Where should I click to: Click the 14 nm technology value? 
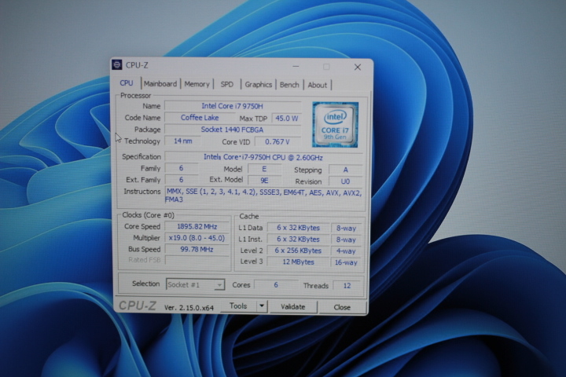pos(182,141)
